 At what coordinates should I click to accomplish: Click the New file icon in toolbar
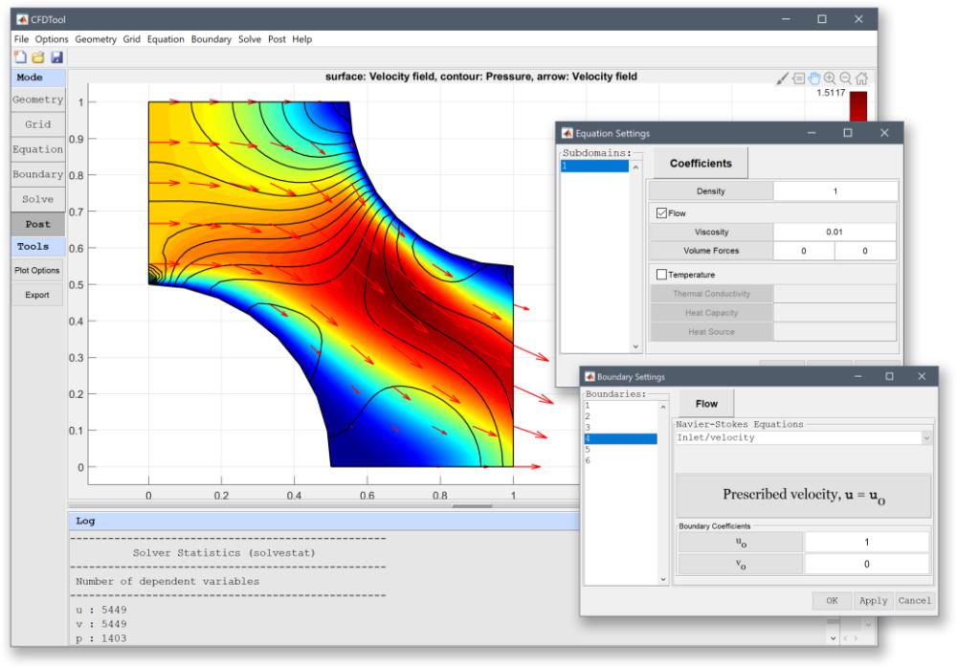pos(20,57)
